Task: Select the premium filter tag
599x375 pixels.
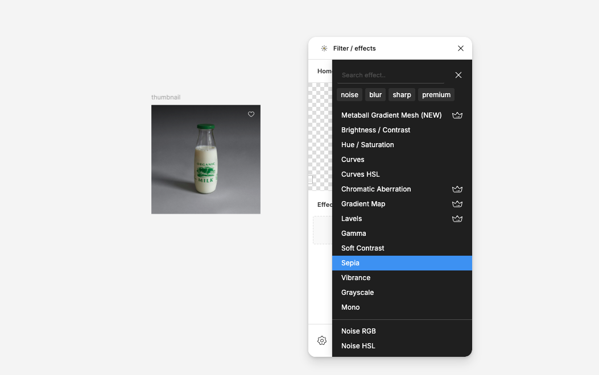Action: pos(436,95)
